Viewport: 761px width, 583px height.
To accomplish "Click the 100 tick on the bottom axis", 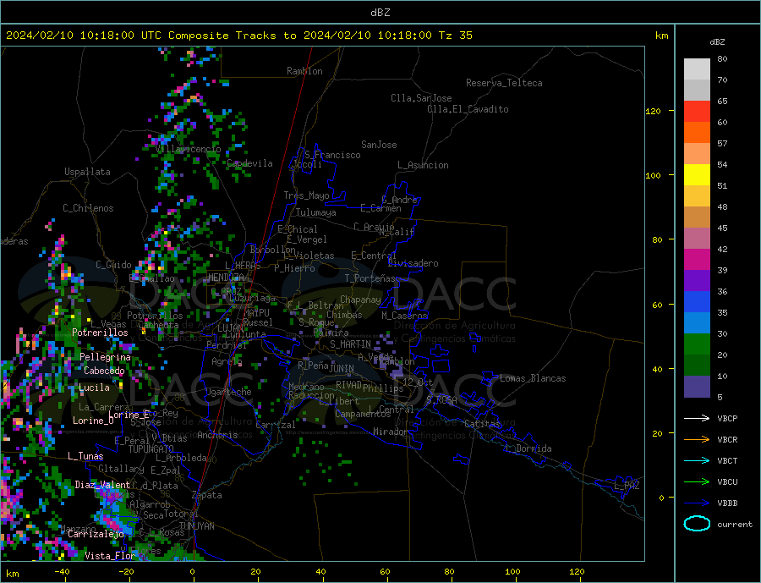I will click(x=513, y=572).
